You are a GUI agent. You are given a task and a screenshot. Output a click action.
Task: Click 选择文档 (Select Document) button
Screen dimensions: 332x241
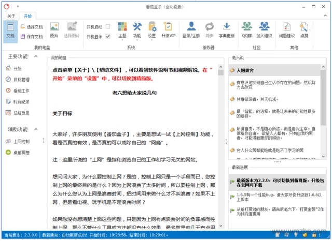(31, 26)
